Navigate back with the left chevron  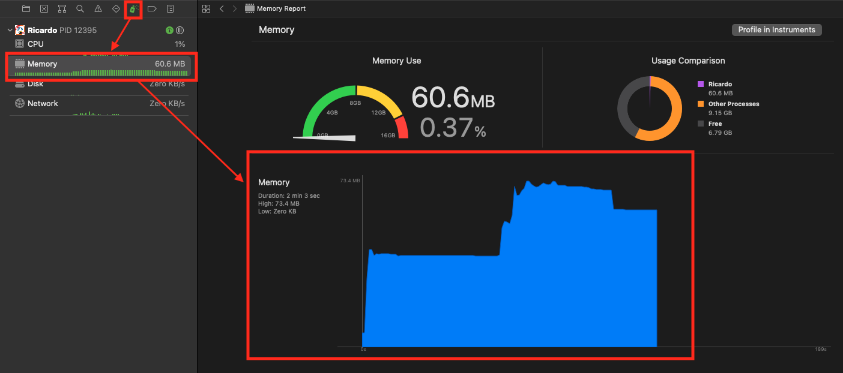[x=222, y=8]
